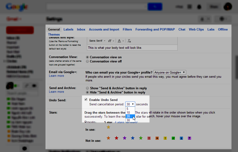238x152 pixels.
Task: Choose 20 seconds in the dropdown list
Action: pos(130,116)
